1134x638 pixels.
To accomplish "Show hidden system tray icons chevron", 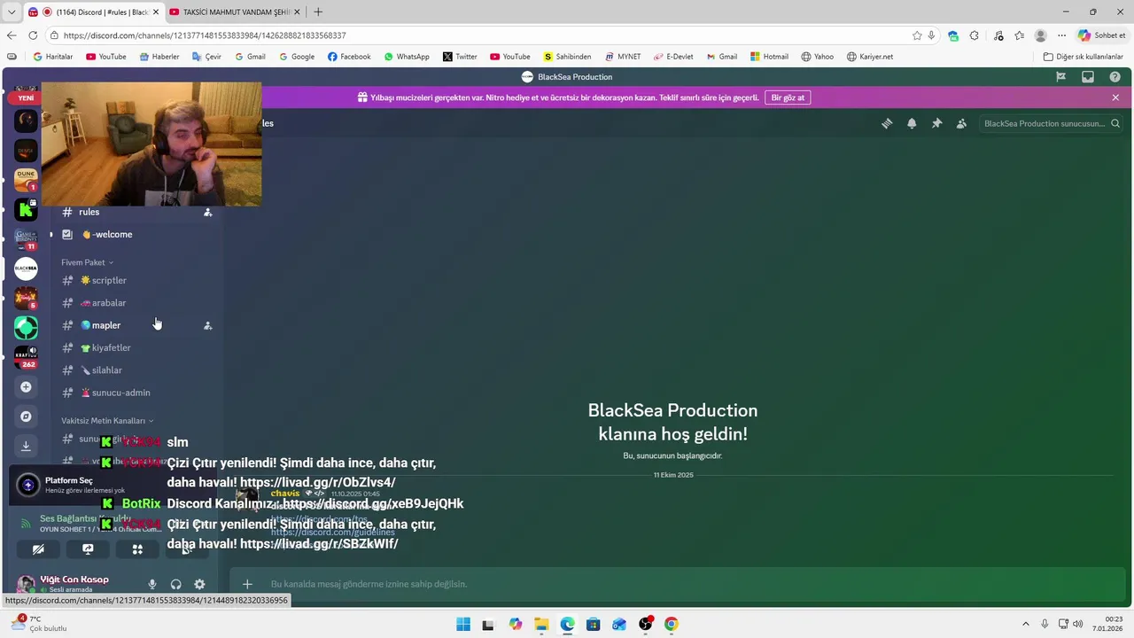I will coord(1026,625).
